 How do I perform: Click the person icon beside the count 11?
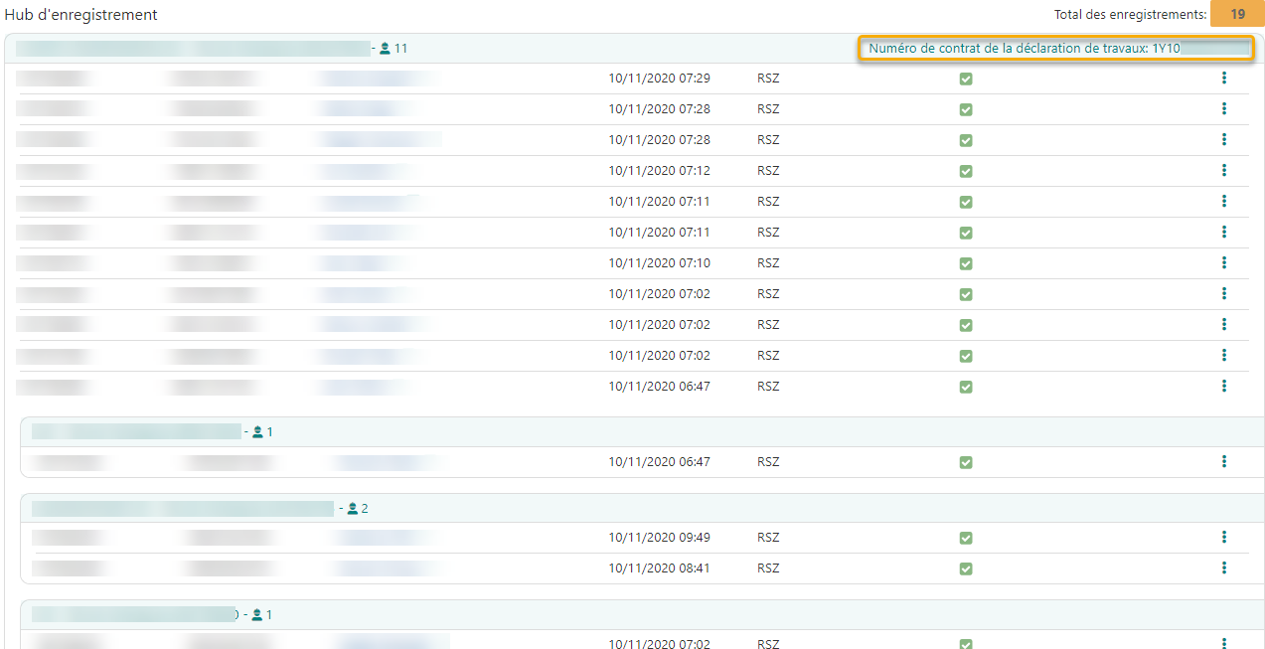click(x=386, y=48)
